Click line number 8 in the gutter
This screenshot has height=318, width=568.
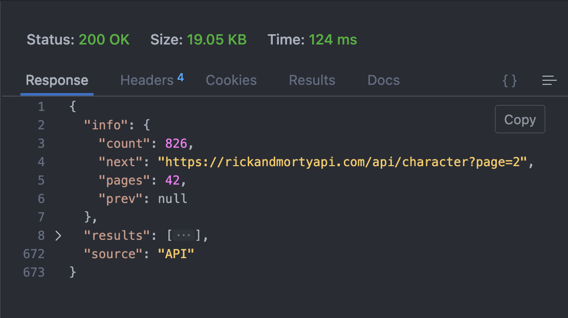(41, 235)
